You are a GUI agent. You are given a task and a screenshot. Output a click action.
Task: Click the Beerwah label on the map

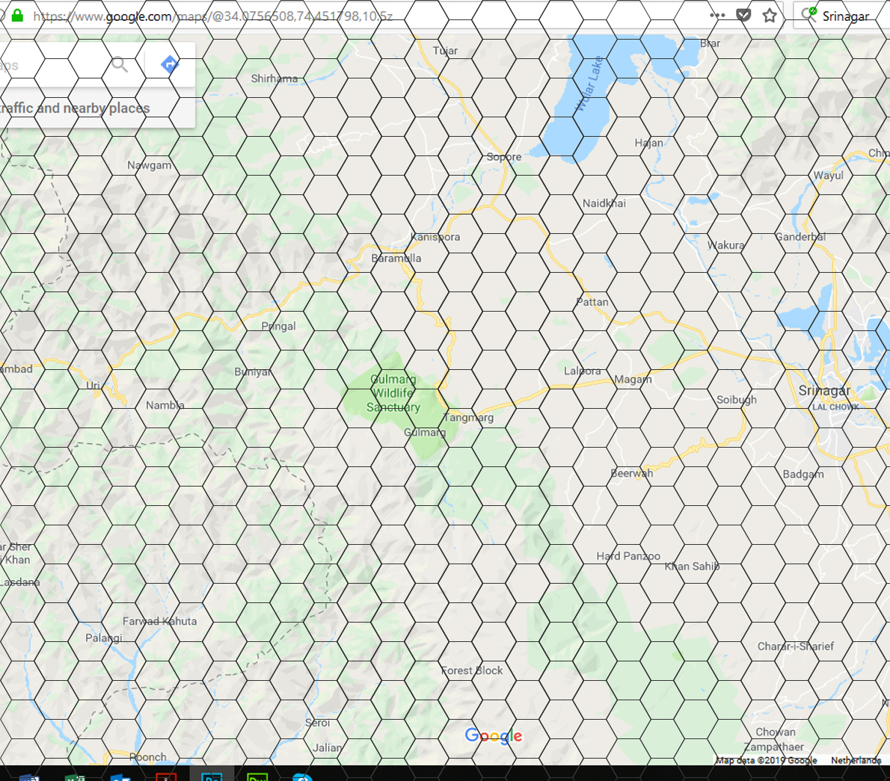(632, 473)
